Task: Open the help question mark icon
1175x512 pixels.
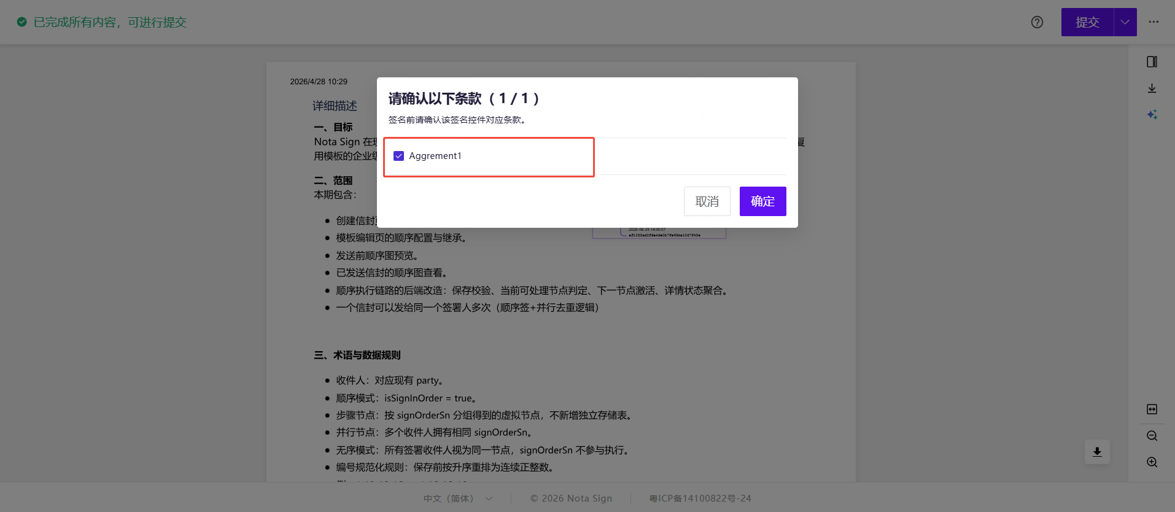Action: point(1037,22)
